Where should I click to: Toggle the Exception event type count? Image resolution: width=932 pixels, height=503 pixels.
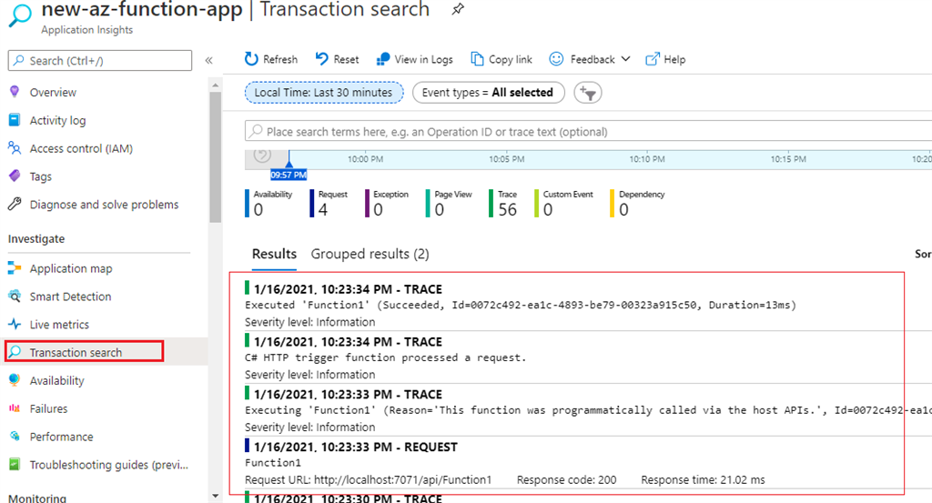[390, 204]
